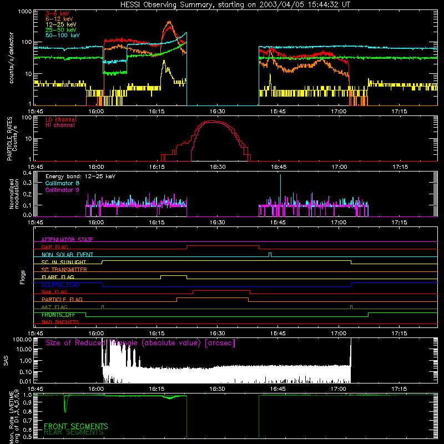Click the GAP_FLAG label
444x444 pixels.
click(x=55, y=247)
